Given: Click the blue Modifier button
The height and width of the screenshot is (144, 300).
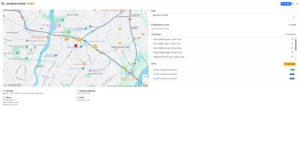Looking at the screenshot, I should (x=286, y=4).
